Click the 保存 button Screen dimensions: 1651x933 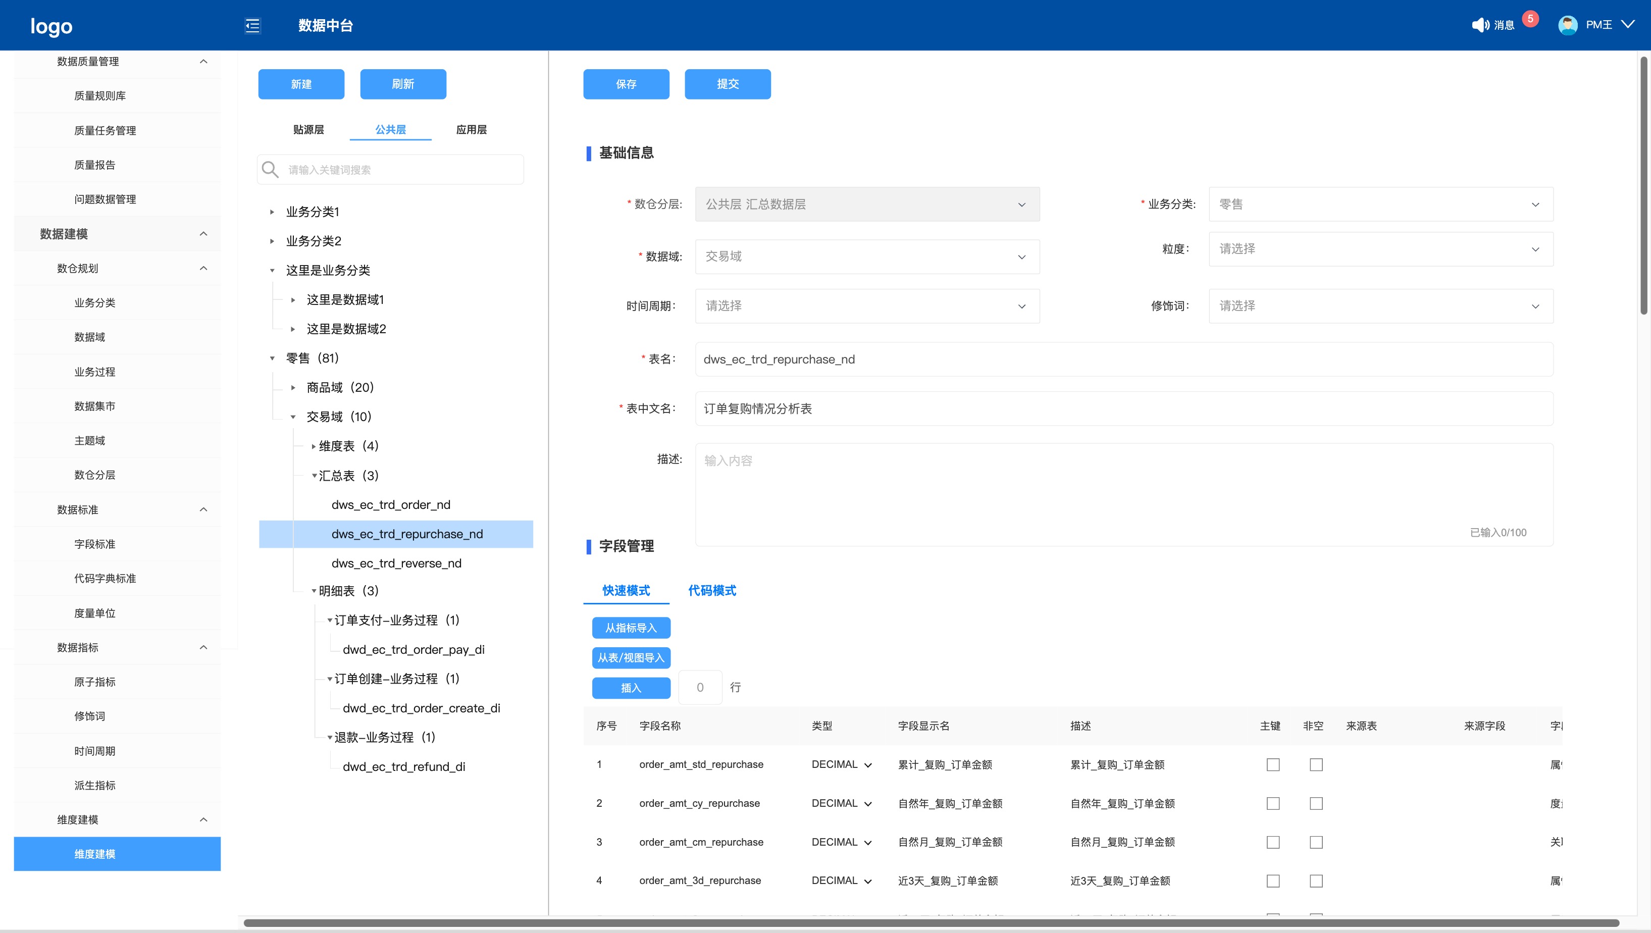(x=626, y=84)
